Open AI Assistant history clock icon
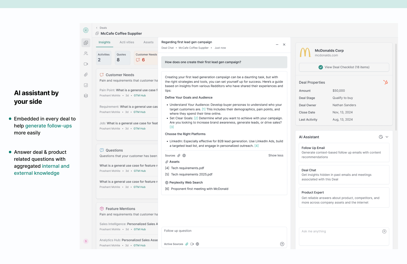This screenshot has height=264, width=407. coord(381,137)
